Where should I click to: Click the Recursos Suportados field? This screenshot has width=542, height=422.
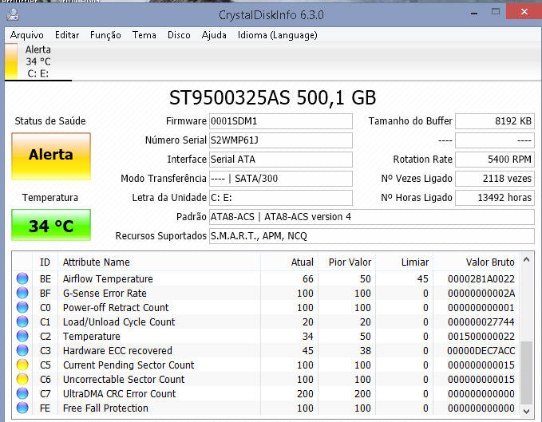click(372, 236)
